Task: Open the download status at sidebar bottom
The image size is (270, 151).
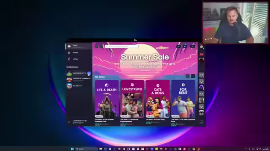Action: coord(79,122)
